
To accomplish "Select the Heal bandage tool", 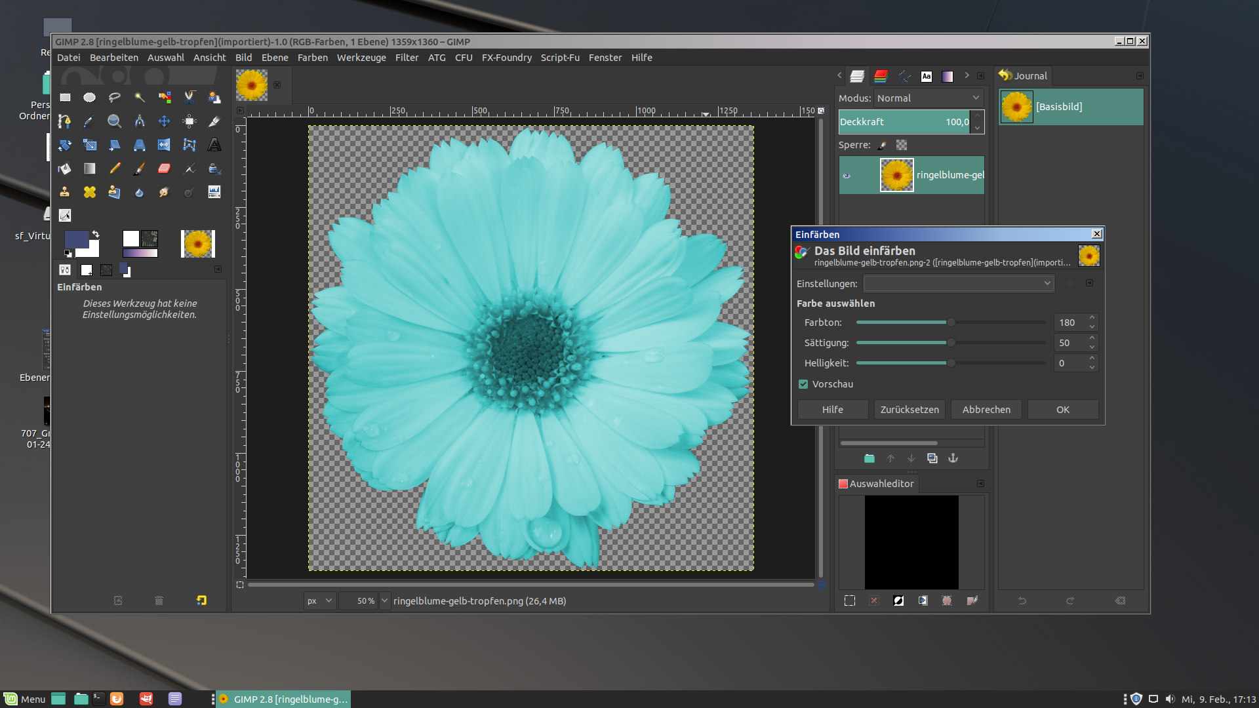I will [x=90, y=192].
